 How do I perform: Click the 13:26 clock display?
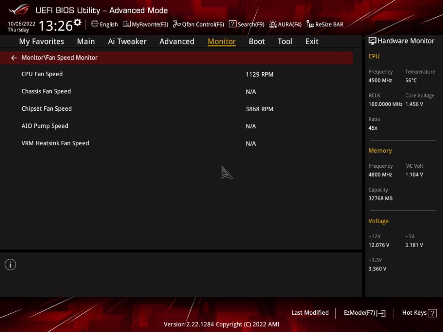pos(56,26)
